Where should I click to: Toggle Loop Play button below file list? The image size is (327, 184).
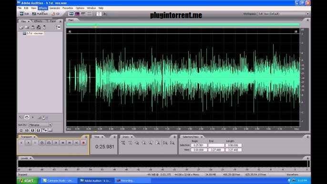(27, 117)
